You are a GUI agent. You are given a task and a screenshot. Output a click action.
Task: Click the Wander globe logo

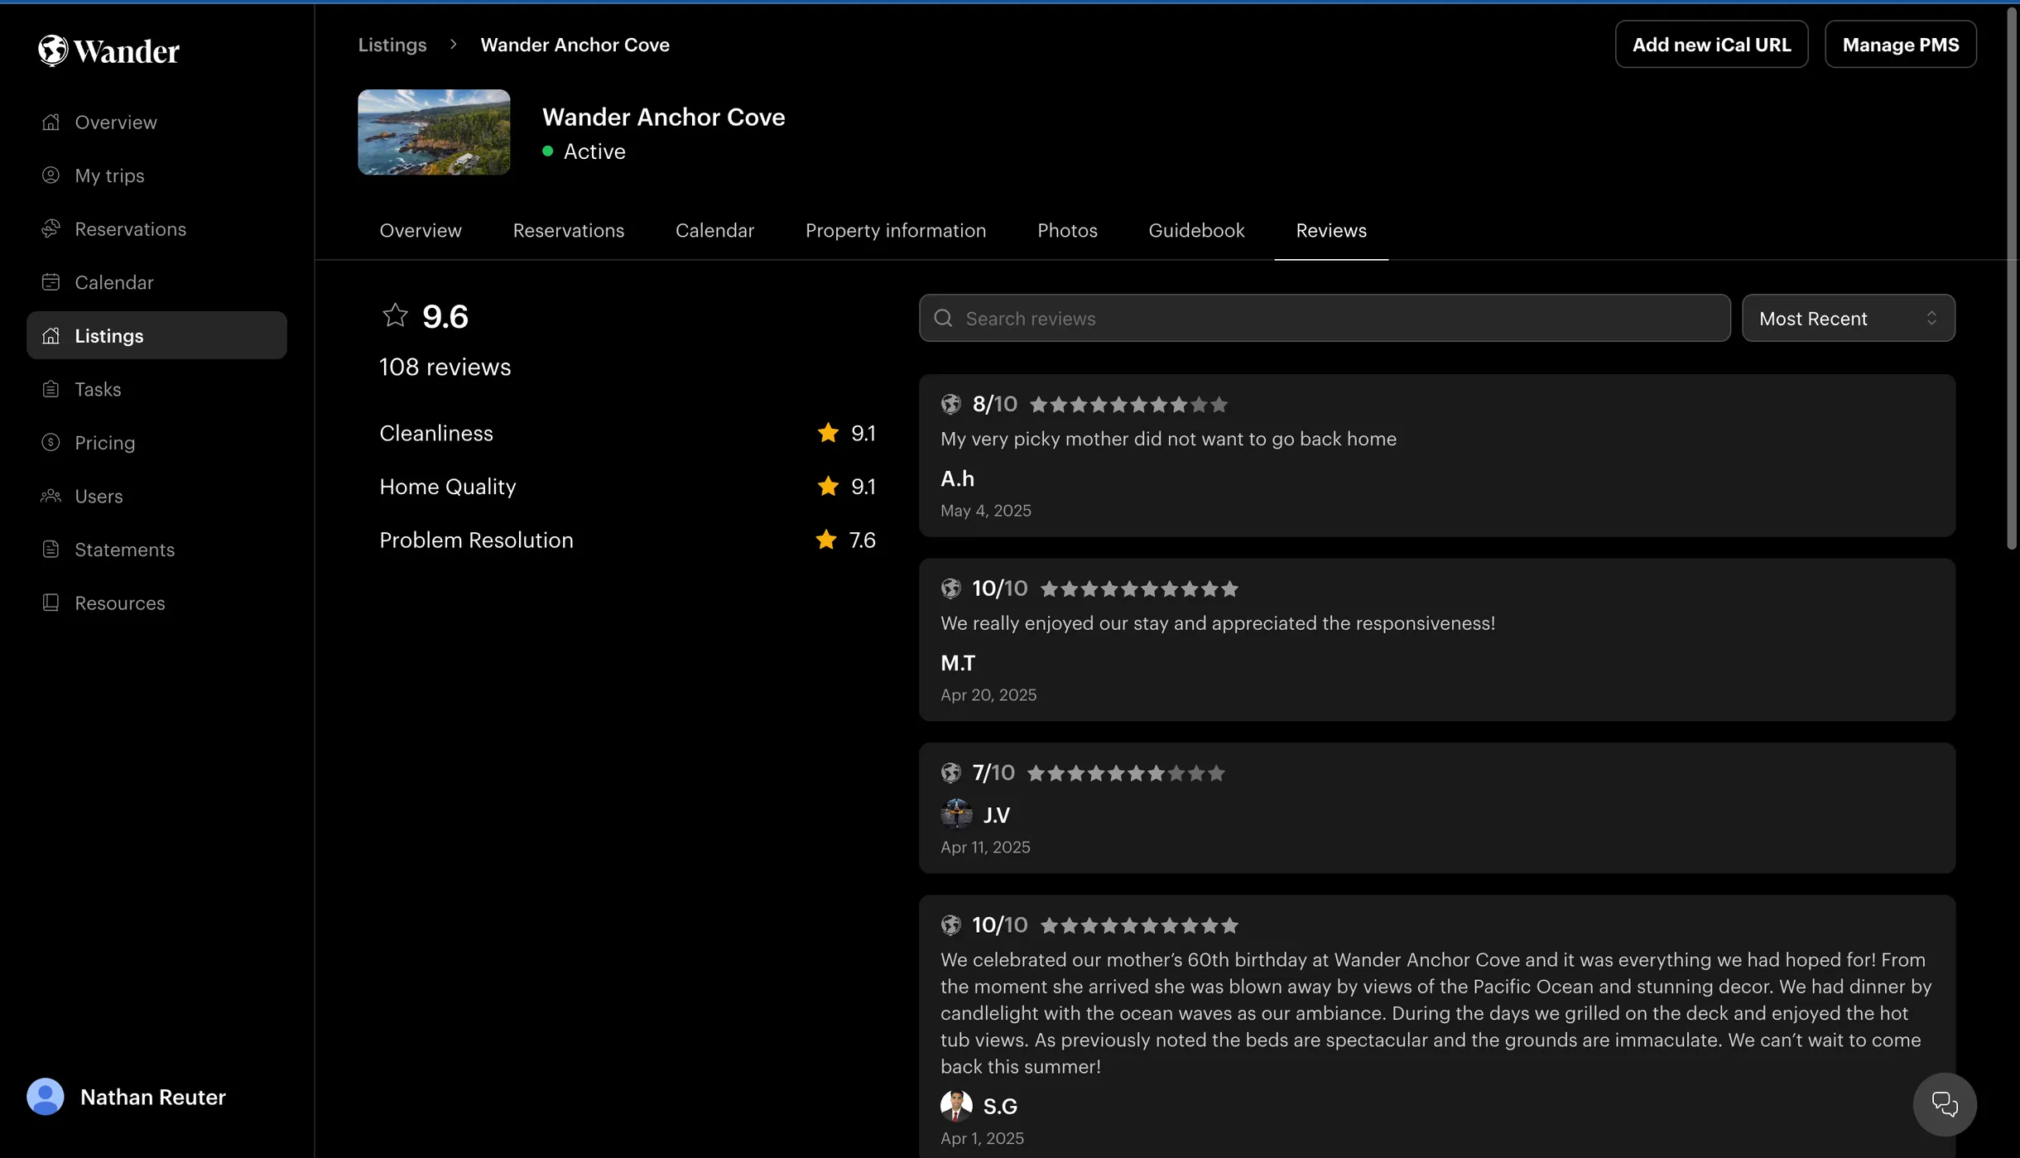(53, 50)
